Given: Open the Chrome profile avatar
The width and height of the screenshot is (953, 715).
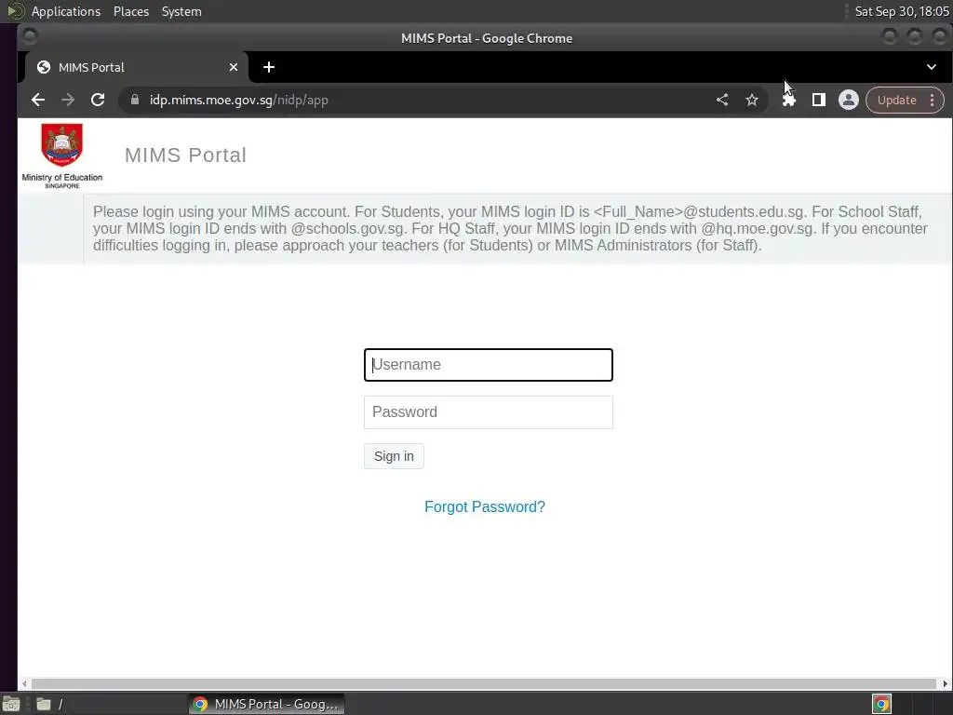Looking at the screenshot, I should pos(849,100).
